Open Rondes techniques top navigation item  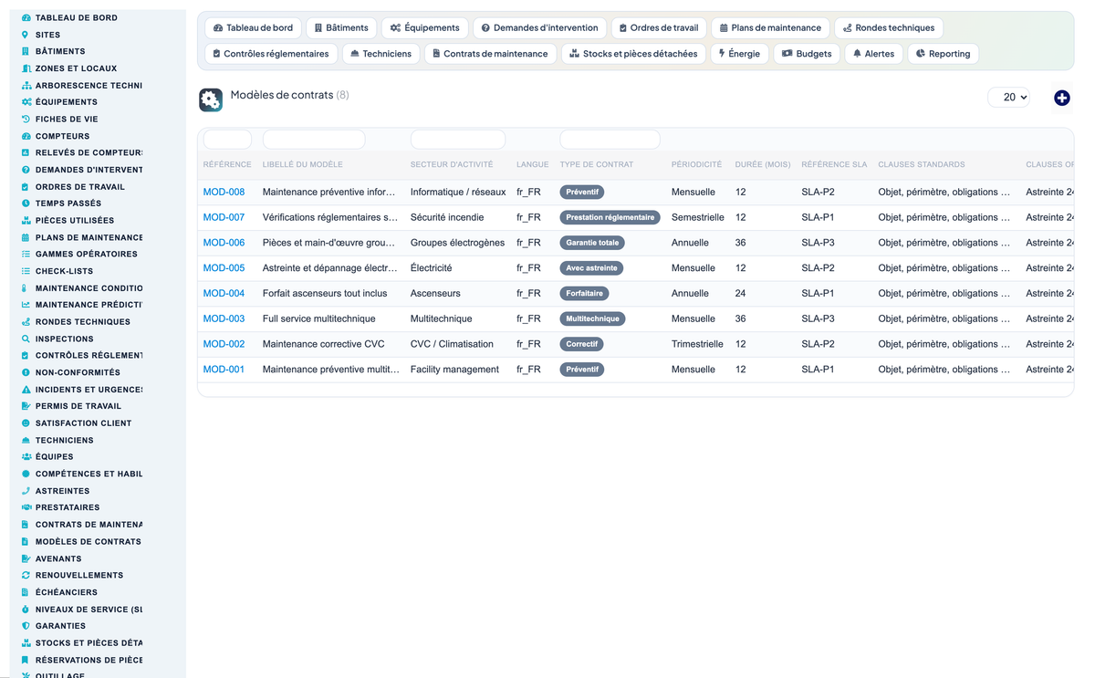point(889,28)
